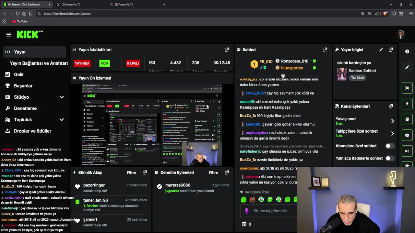Viewport: 415px width, 233px height.
Task: Toggle Yalnızca ifadelerle sohbet switch
Action: click(x=390, y=158)
